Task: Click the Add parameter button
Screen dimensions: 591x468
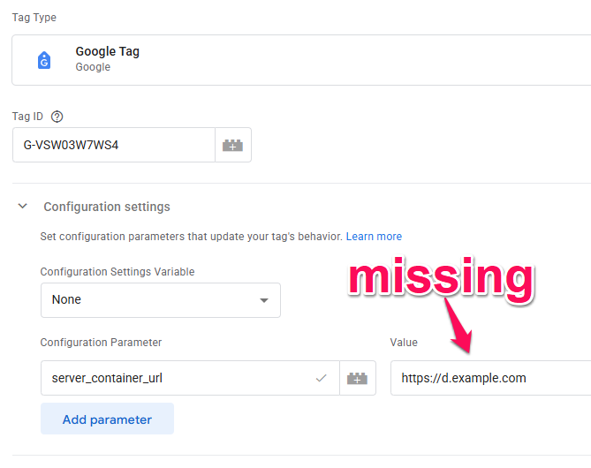Action: [x=107, y=419]
